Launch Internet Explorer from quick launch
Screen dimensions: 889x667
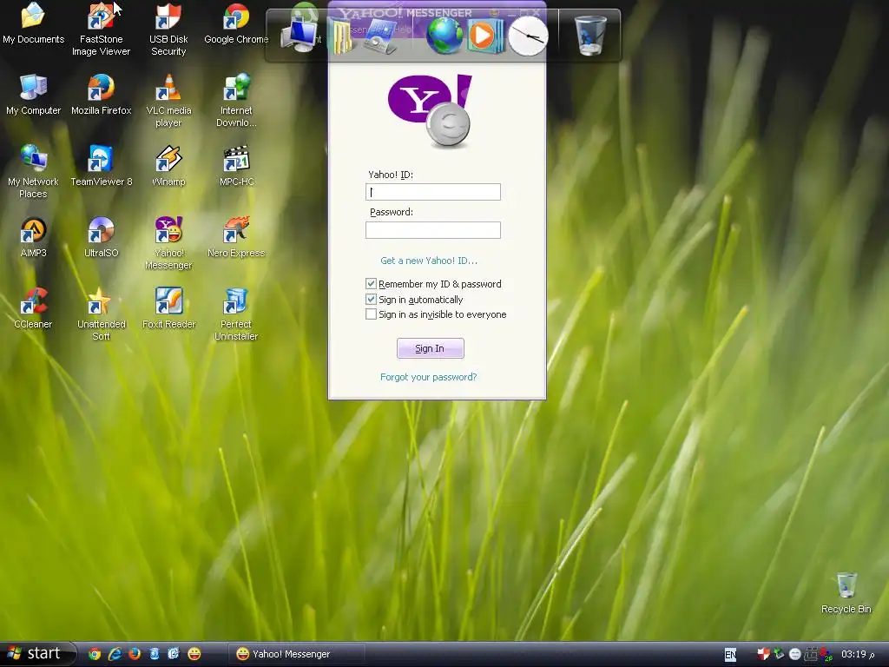point(115,654)
